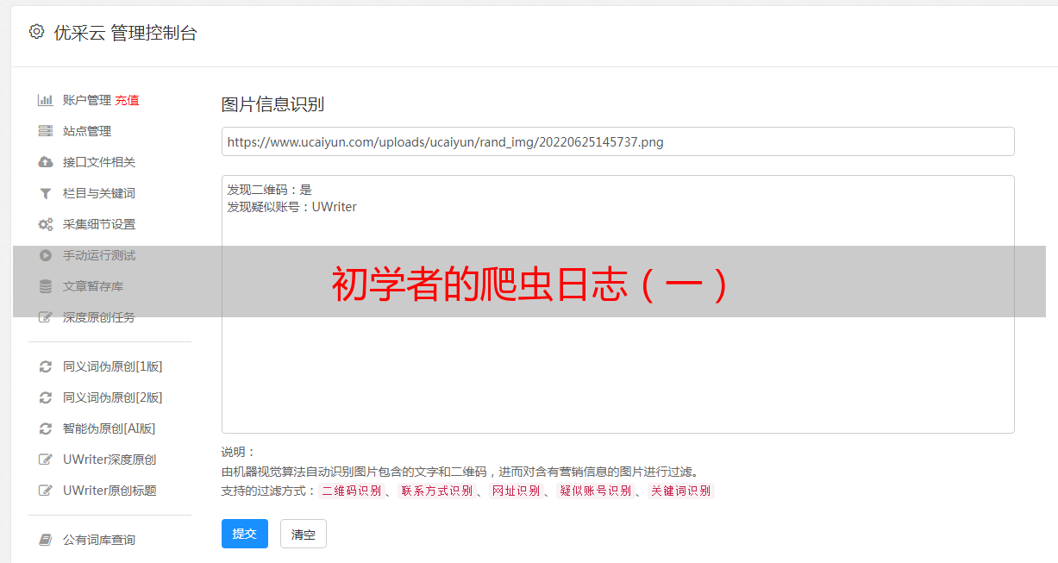Click the edit icon for UWriter深度原创

pyautogui.click(x=46, y=460)
